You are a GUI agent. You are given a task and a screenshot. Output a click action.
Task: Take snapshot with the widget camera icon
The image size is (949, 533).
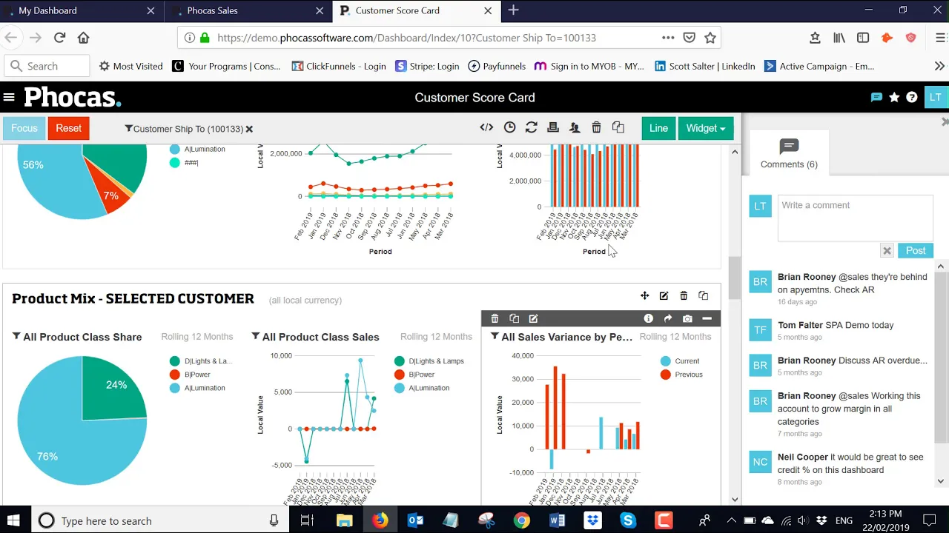(x=687, y=318)
